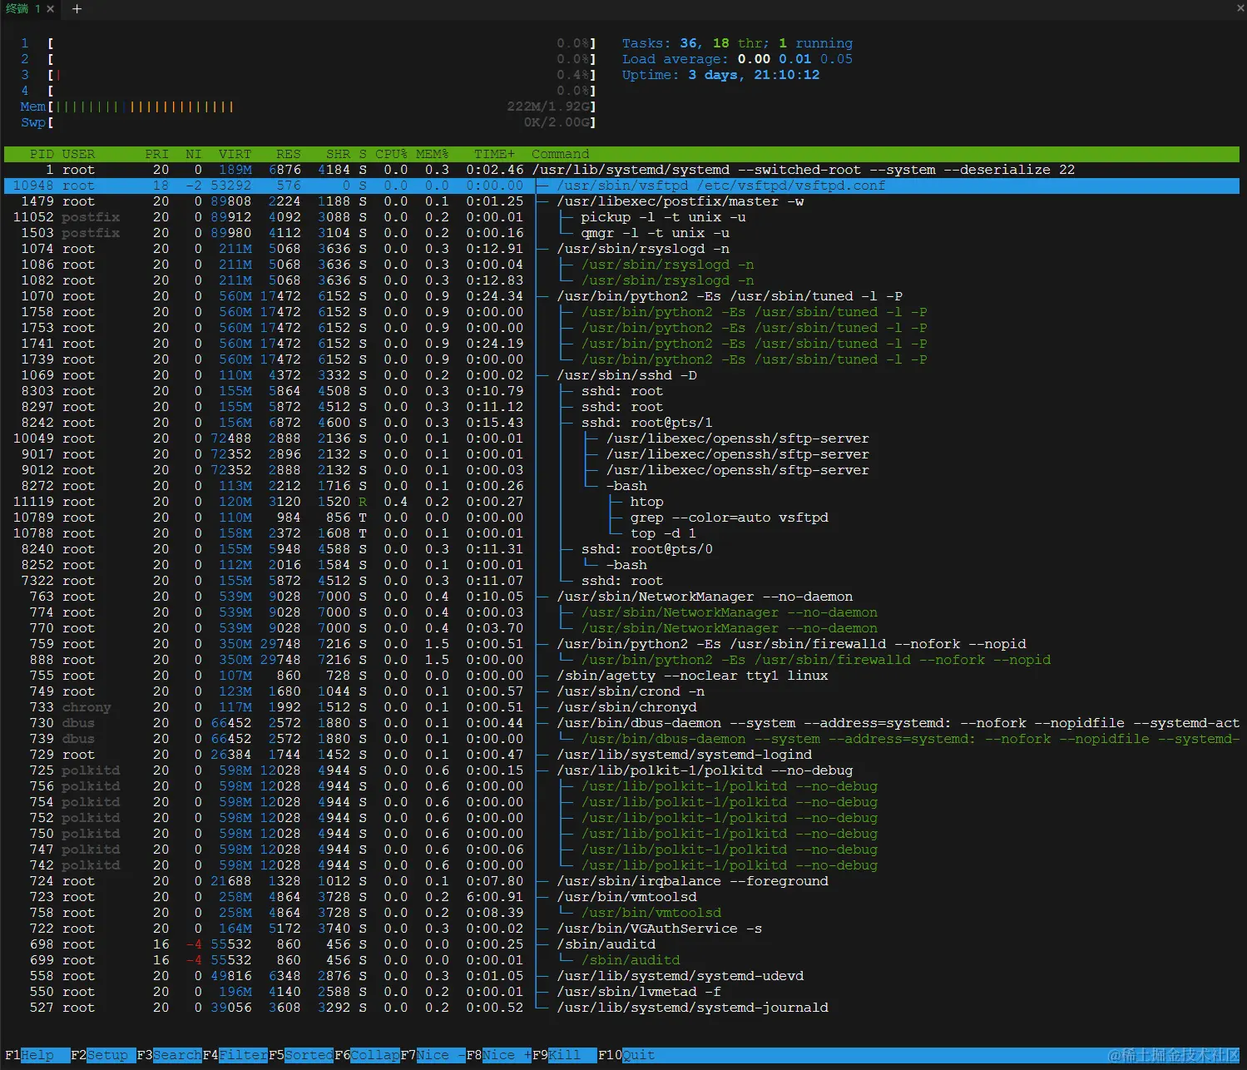Select the irqbalance --foreground process
1247x1070 pixels.
tap(621, 881)
